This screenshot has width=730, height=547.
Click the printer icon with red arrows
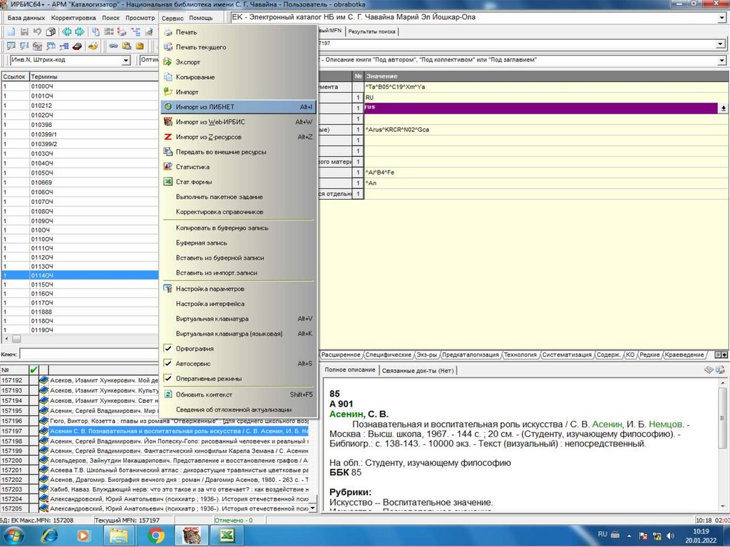click(x=122, y=31)
